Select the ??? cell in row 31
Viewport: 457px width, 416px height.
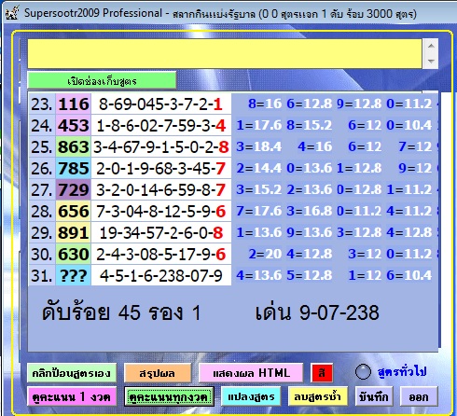coord(74,275)
